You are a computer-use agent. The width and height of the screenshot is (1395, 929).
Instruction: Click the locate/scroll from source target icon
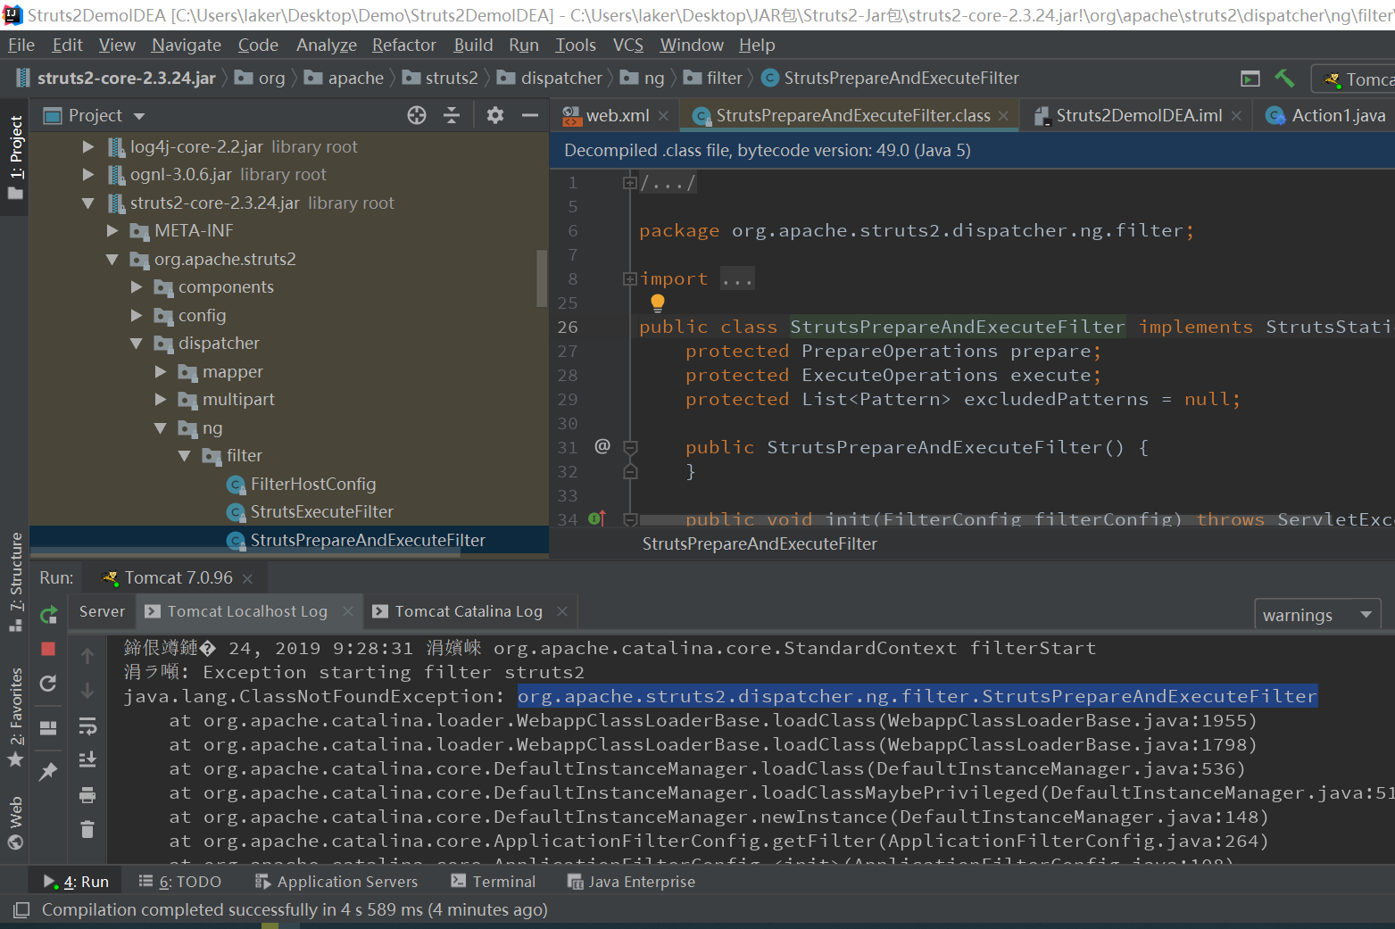417,115
